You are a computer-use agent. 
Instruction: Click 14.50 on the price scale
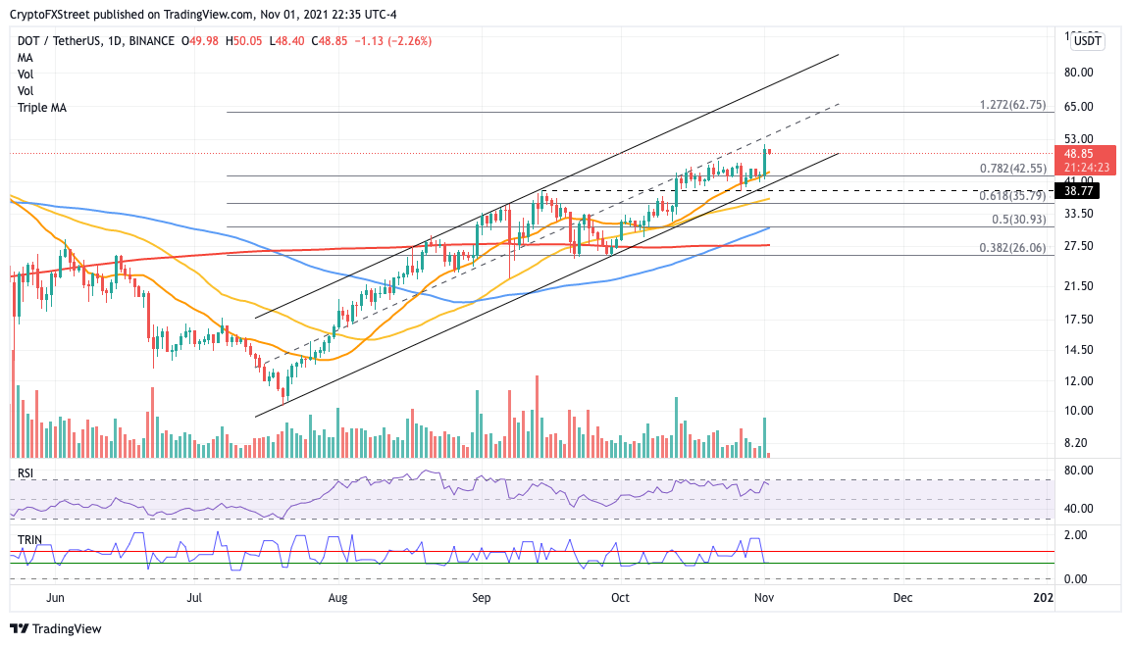coord(1078,350)
